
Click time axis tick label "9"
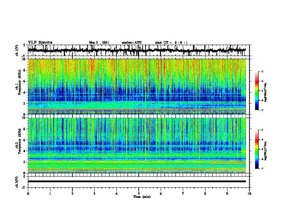[x=227, y=194]
